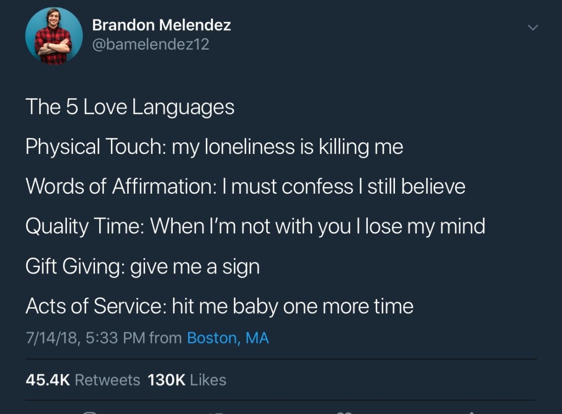The image size is (562, 414).
Task: Click the Boston, MA location link
Action: (228, 338)
